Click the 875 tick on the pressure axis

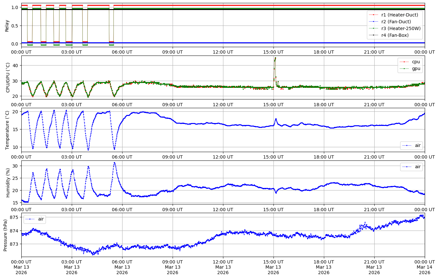[x=15, y=217]
